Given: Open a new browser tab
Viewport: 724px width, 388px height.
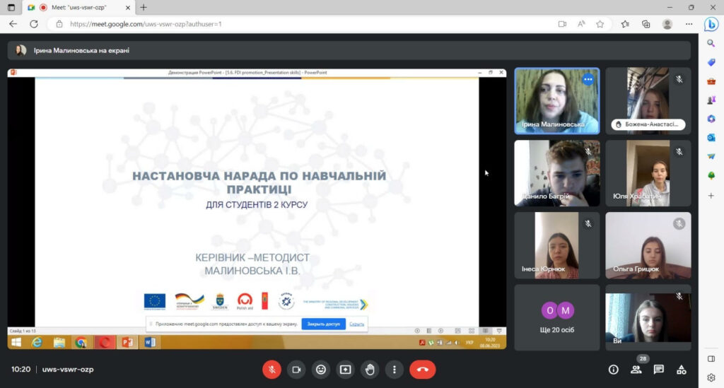Looking at the screenshot, I should [x=144, y=7].
